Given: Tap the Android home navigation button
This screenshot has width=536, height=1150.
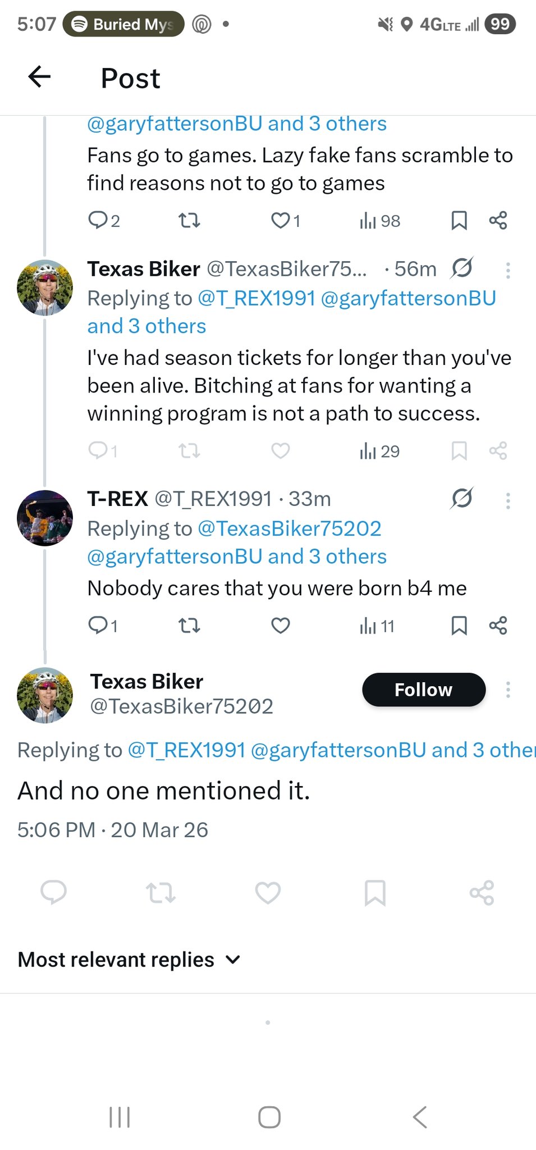Looking at the screenshot, I should coord(269,1117).
